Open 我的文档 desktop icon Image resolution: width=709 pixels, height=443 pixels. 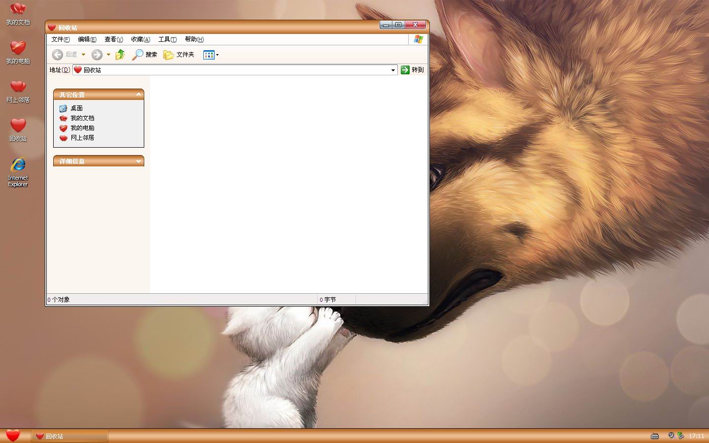(18, 14)
